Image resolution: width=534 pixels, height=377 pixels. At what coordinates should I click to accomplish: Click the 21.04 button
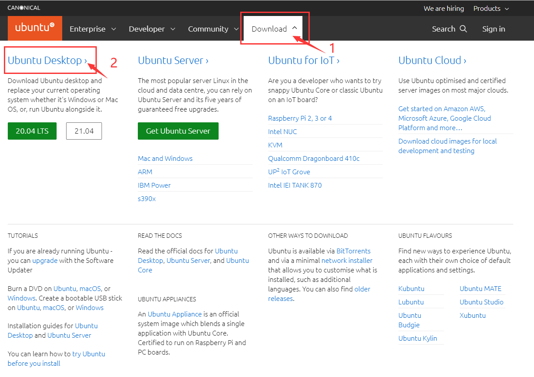pyautogui.click(x=84, y=131)
